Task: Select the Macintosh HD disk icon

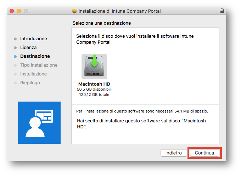Action: click(94, 67)
